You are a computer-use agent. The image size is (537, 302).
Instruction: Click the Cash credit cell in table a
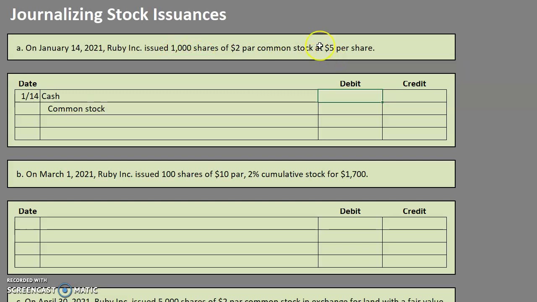(x=414, y=96)
